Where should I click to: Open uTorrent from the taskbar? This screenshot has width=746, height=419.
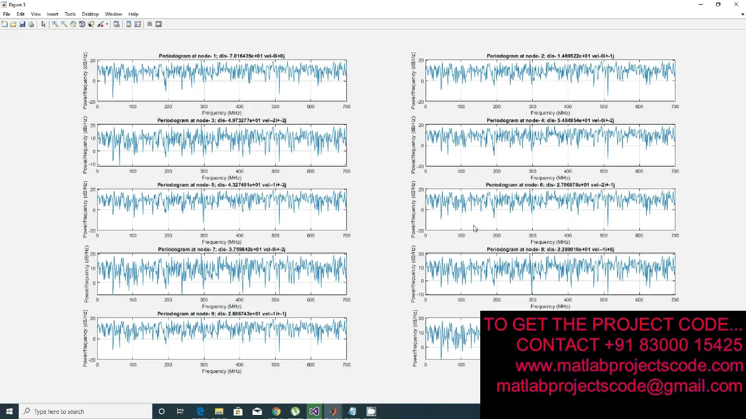pos(295,411)
